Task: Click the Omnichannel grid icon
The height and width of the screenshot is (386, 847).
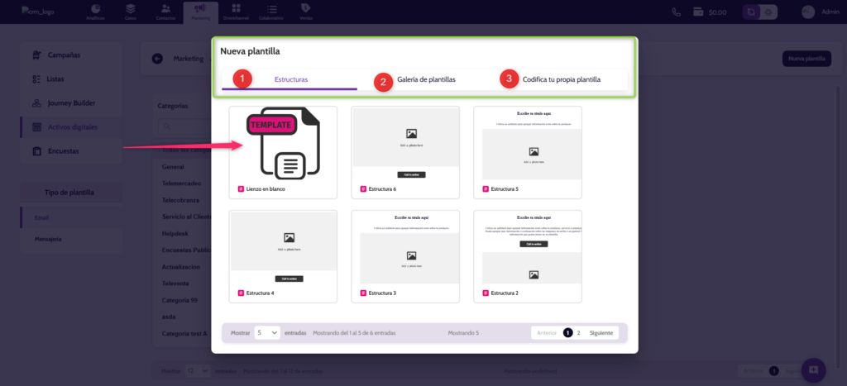Action: point(235,9)
